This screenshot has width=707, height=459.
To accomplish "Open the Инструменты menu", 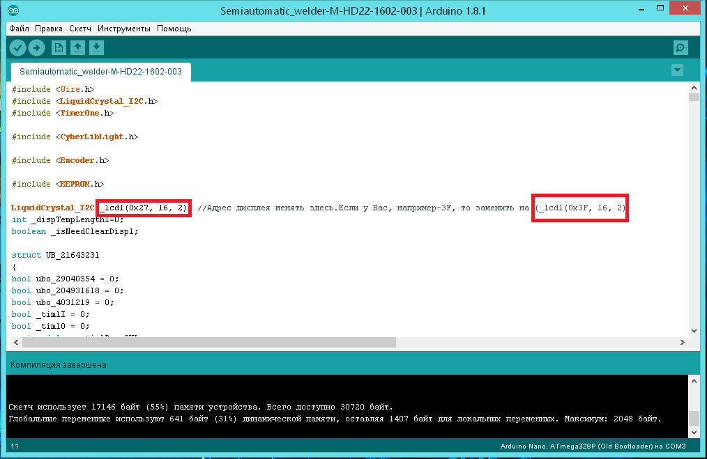I will (124, 29).
